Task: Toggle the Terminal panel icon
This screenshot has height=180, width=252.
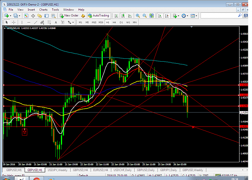Action: tap(46, 16)
